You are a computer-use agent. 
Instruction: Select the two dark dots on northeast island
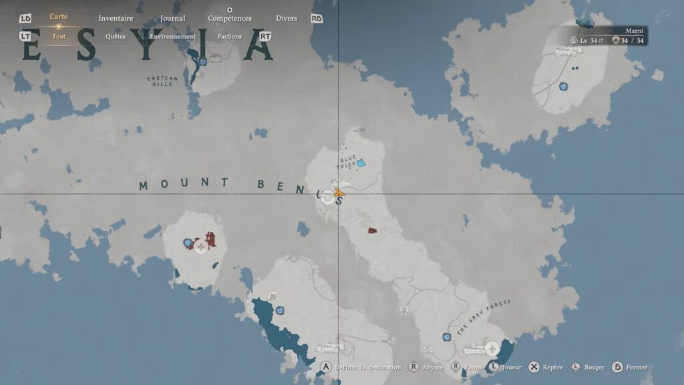pos(575,68)
